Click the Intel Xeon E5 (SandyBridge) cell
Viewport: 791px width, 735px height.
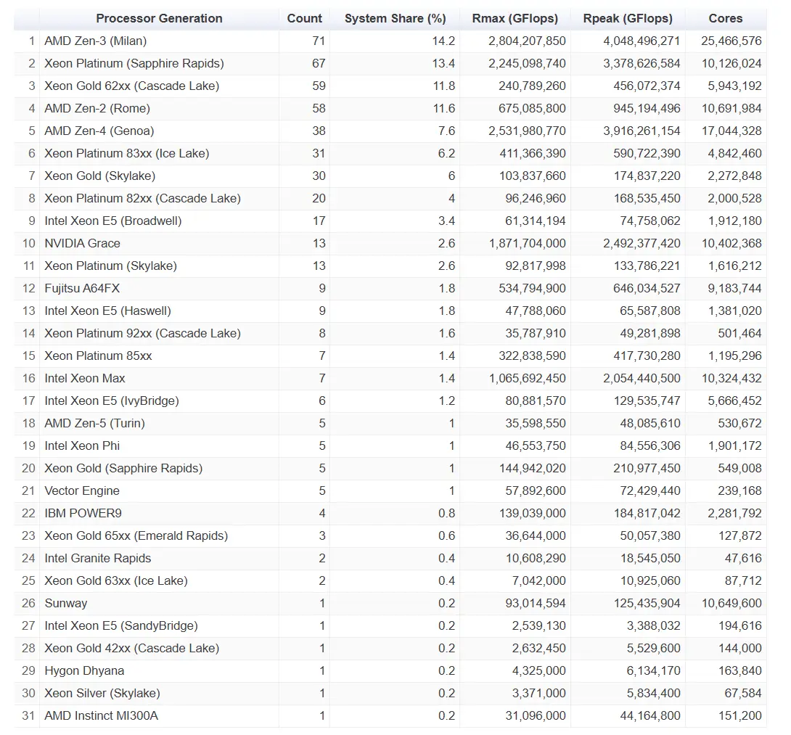point(121,625)
